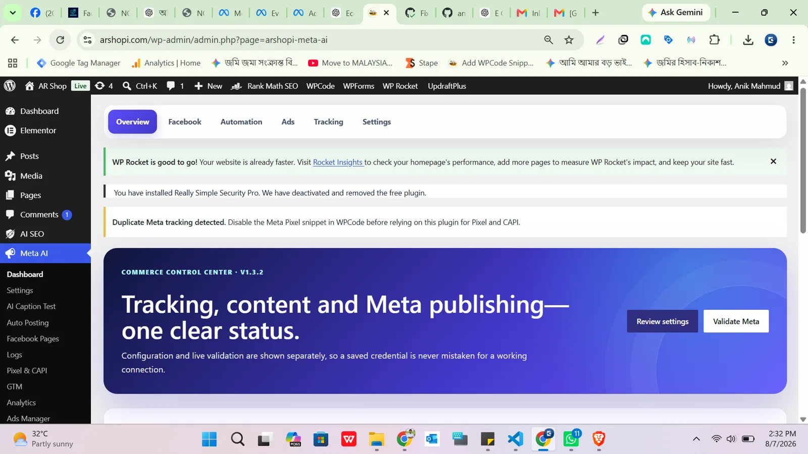The width and height of the screenshot is (808, 454).
Task: Open the browser extensions puzzle icon
Action: point(714,40)
